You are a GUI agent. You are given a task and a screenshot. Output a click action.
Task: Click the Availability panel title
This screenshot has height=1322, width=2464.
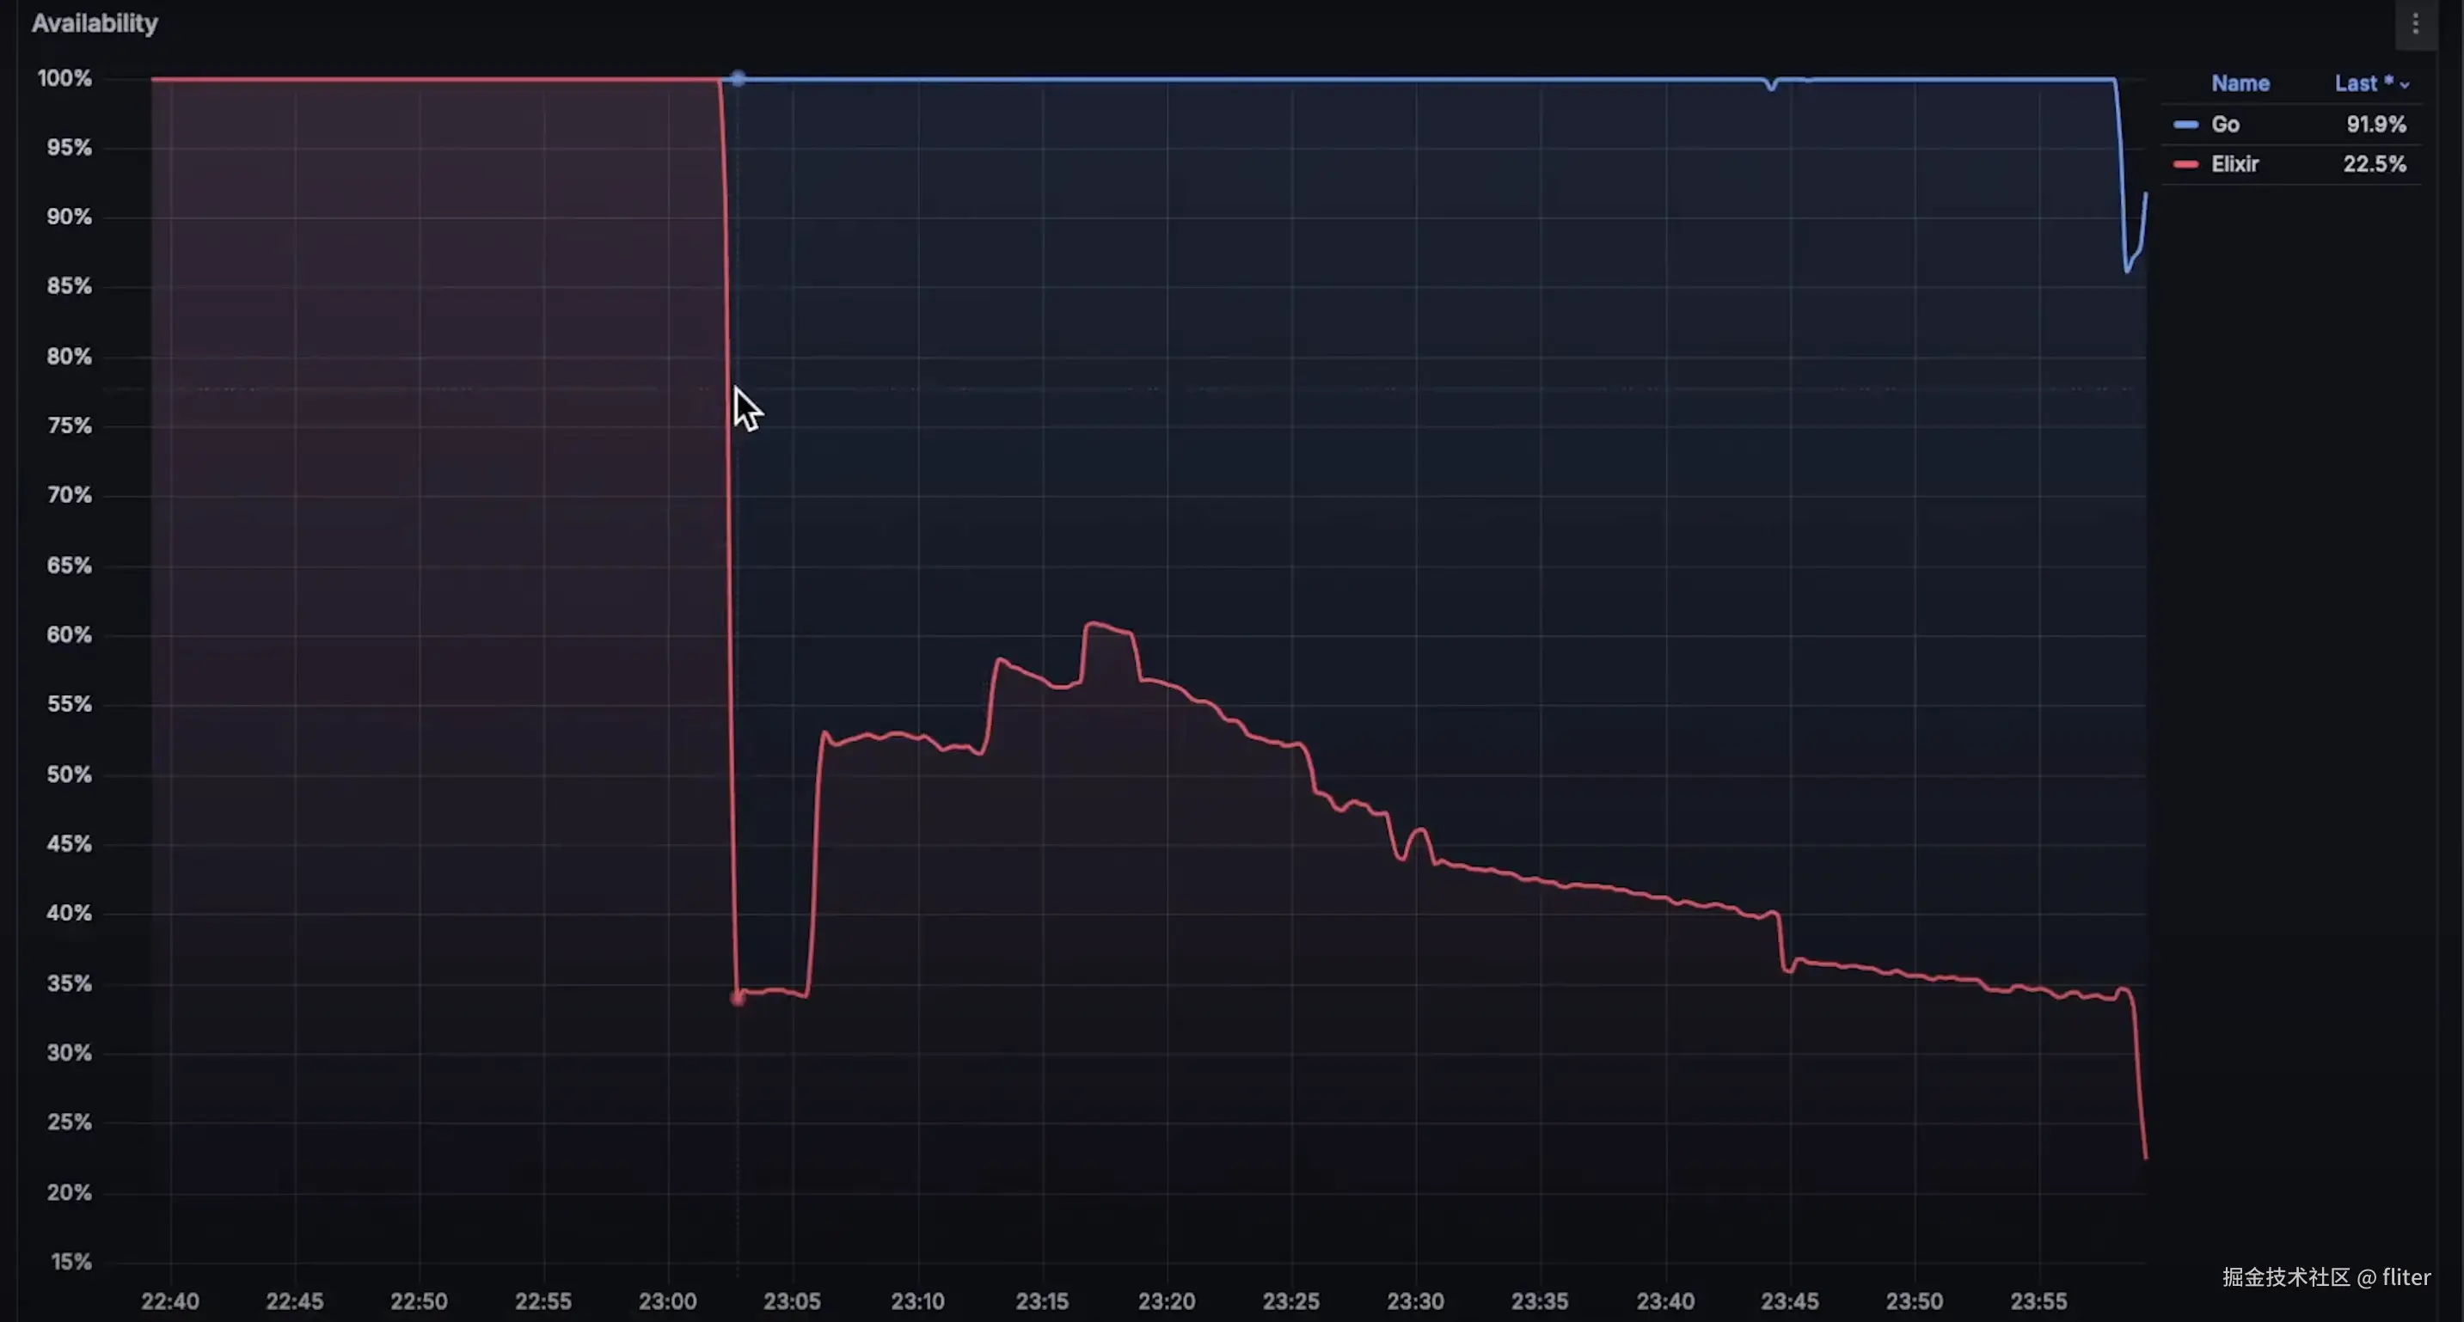click(x=95, y=23)
